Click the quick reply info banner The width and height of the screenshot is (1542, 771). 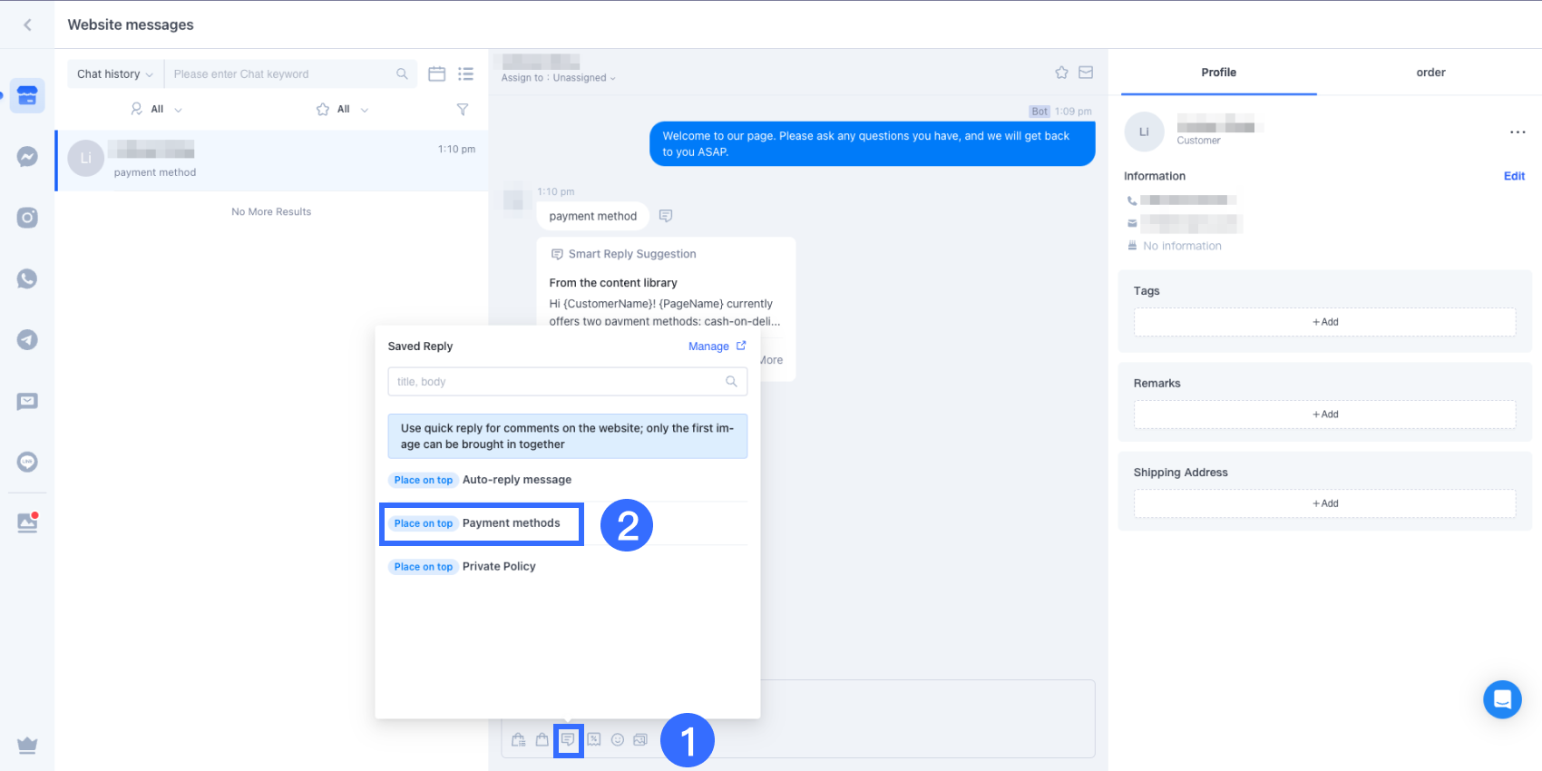coord(568,436)
